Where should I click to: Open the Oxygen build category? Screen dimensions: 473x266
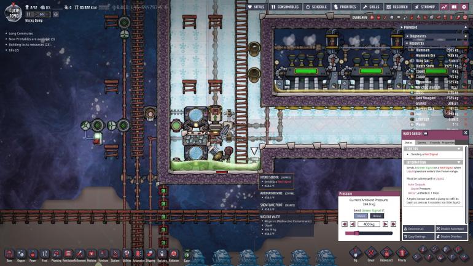[x=23, y=254]
